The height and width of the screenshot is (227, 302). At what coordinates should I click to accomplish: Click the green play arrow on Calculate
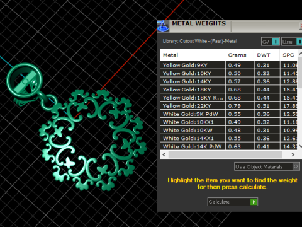254,202
